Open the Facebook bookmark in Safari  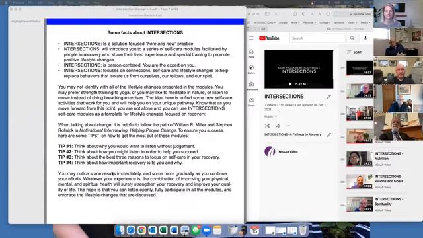coord(339,22)
